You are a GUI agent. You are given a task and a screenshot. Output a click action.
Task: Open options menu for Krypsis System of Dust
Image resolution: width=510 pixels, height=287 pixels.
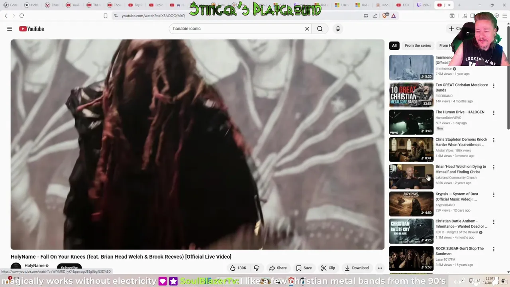coord(494,195)
